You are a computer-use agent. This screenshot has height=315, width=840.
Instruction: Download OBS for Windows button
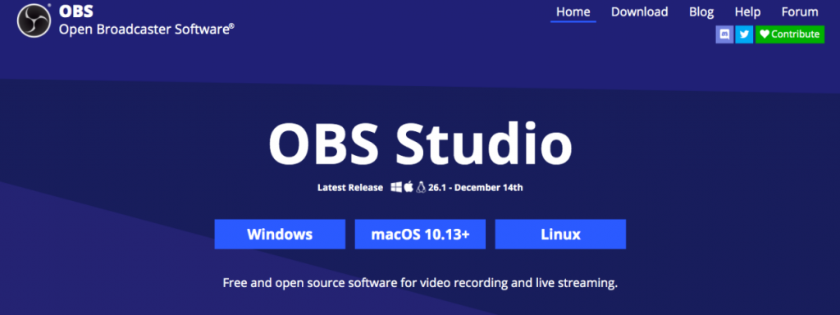[280, 234]
